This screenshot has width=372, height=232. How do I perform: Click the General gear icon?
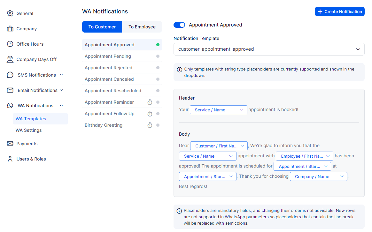coord(10,13)
